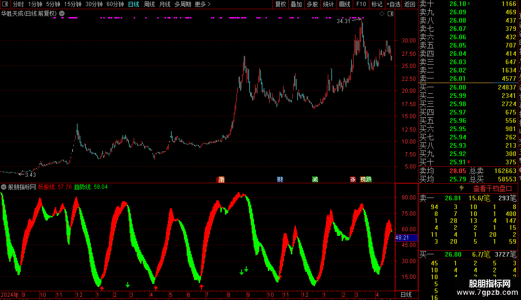Add stock via +自选 button
This screenshot has height=300, width=521.
[x=393, y=4]
